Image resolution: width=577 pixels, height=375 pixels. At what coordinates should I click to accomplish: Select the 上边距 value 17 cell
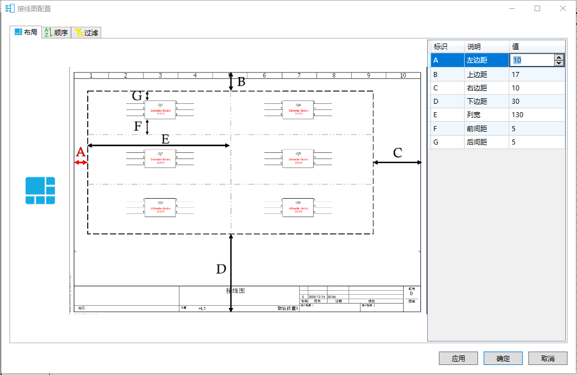tap(537, 75)
